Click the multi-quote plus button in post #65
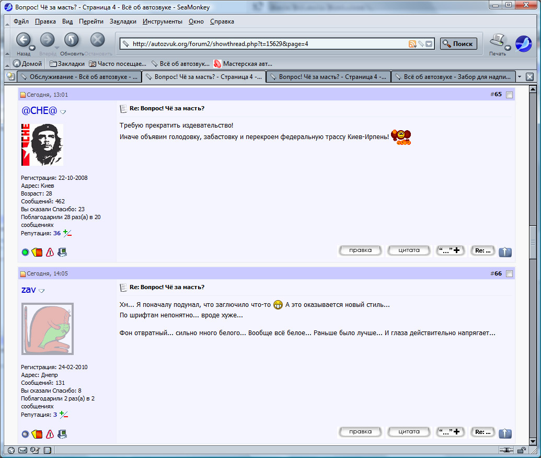The image size is (541, 458). (450, 250)
